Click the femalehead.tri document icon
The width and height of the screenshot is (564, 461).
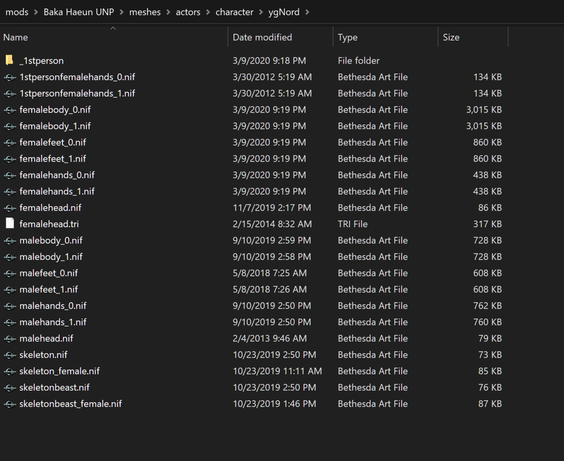click(x=9, y=224)
